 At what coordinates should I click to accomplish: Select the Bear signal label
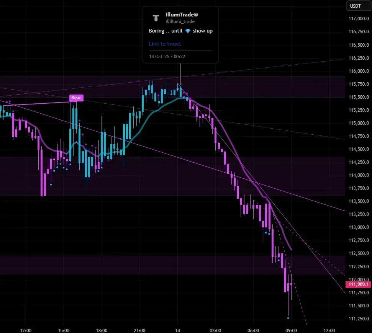click(x=76, y=98)
